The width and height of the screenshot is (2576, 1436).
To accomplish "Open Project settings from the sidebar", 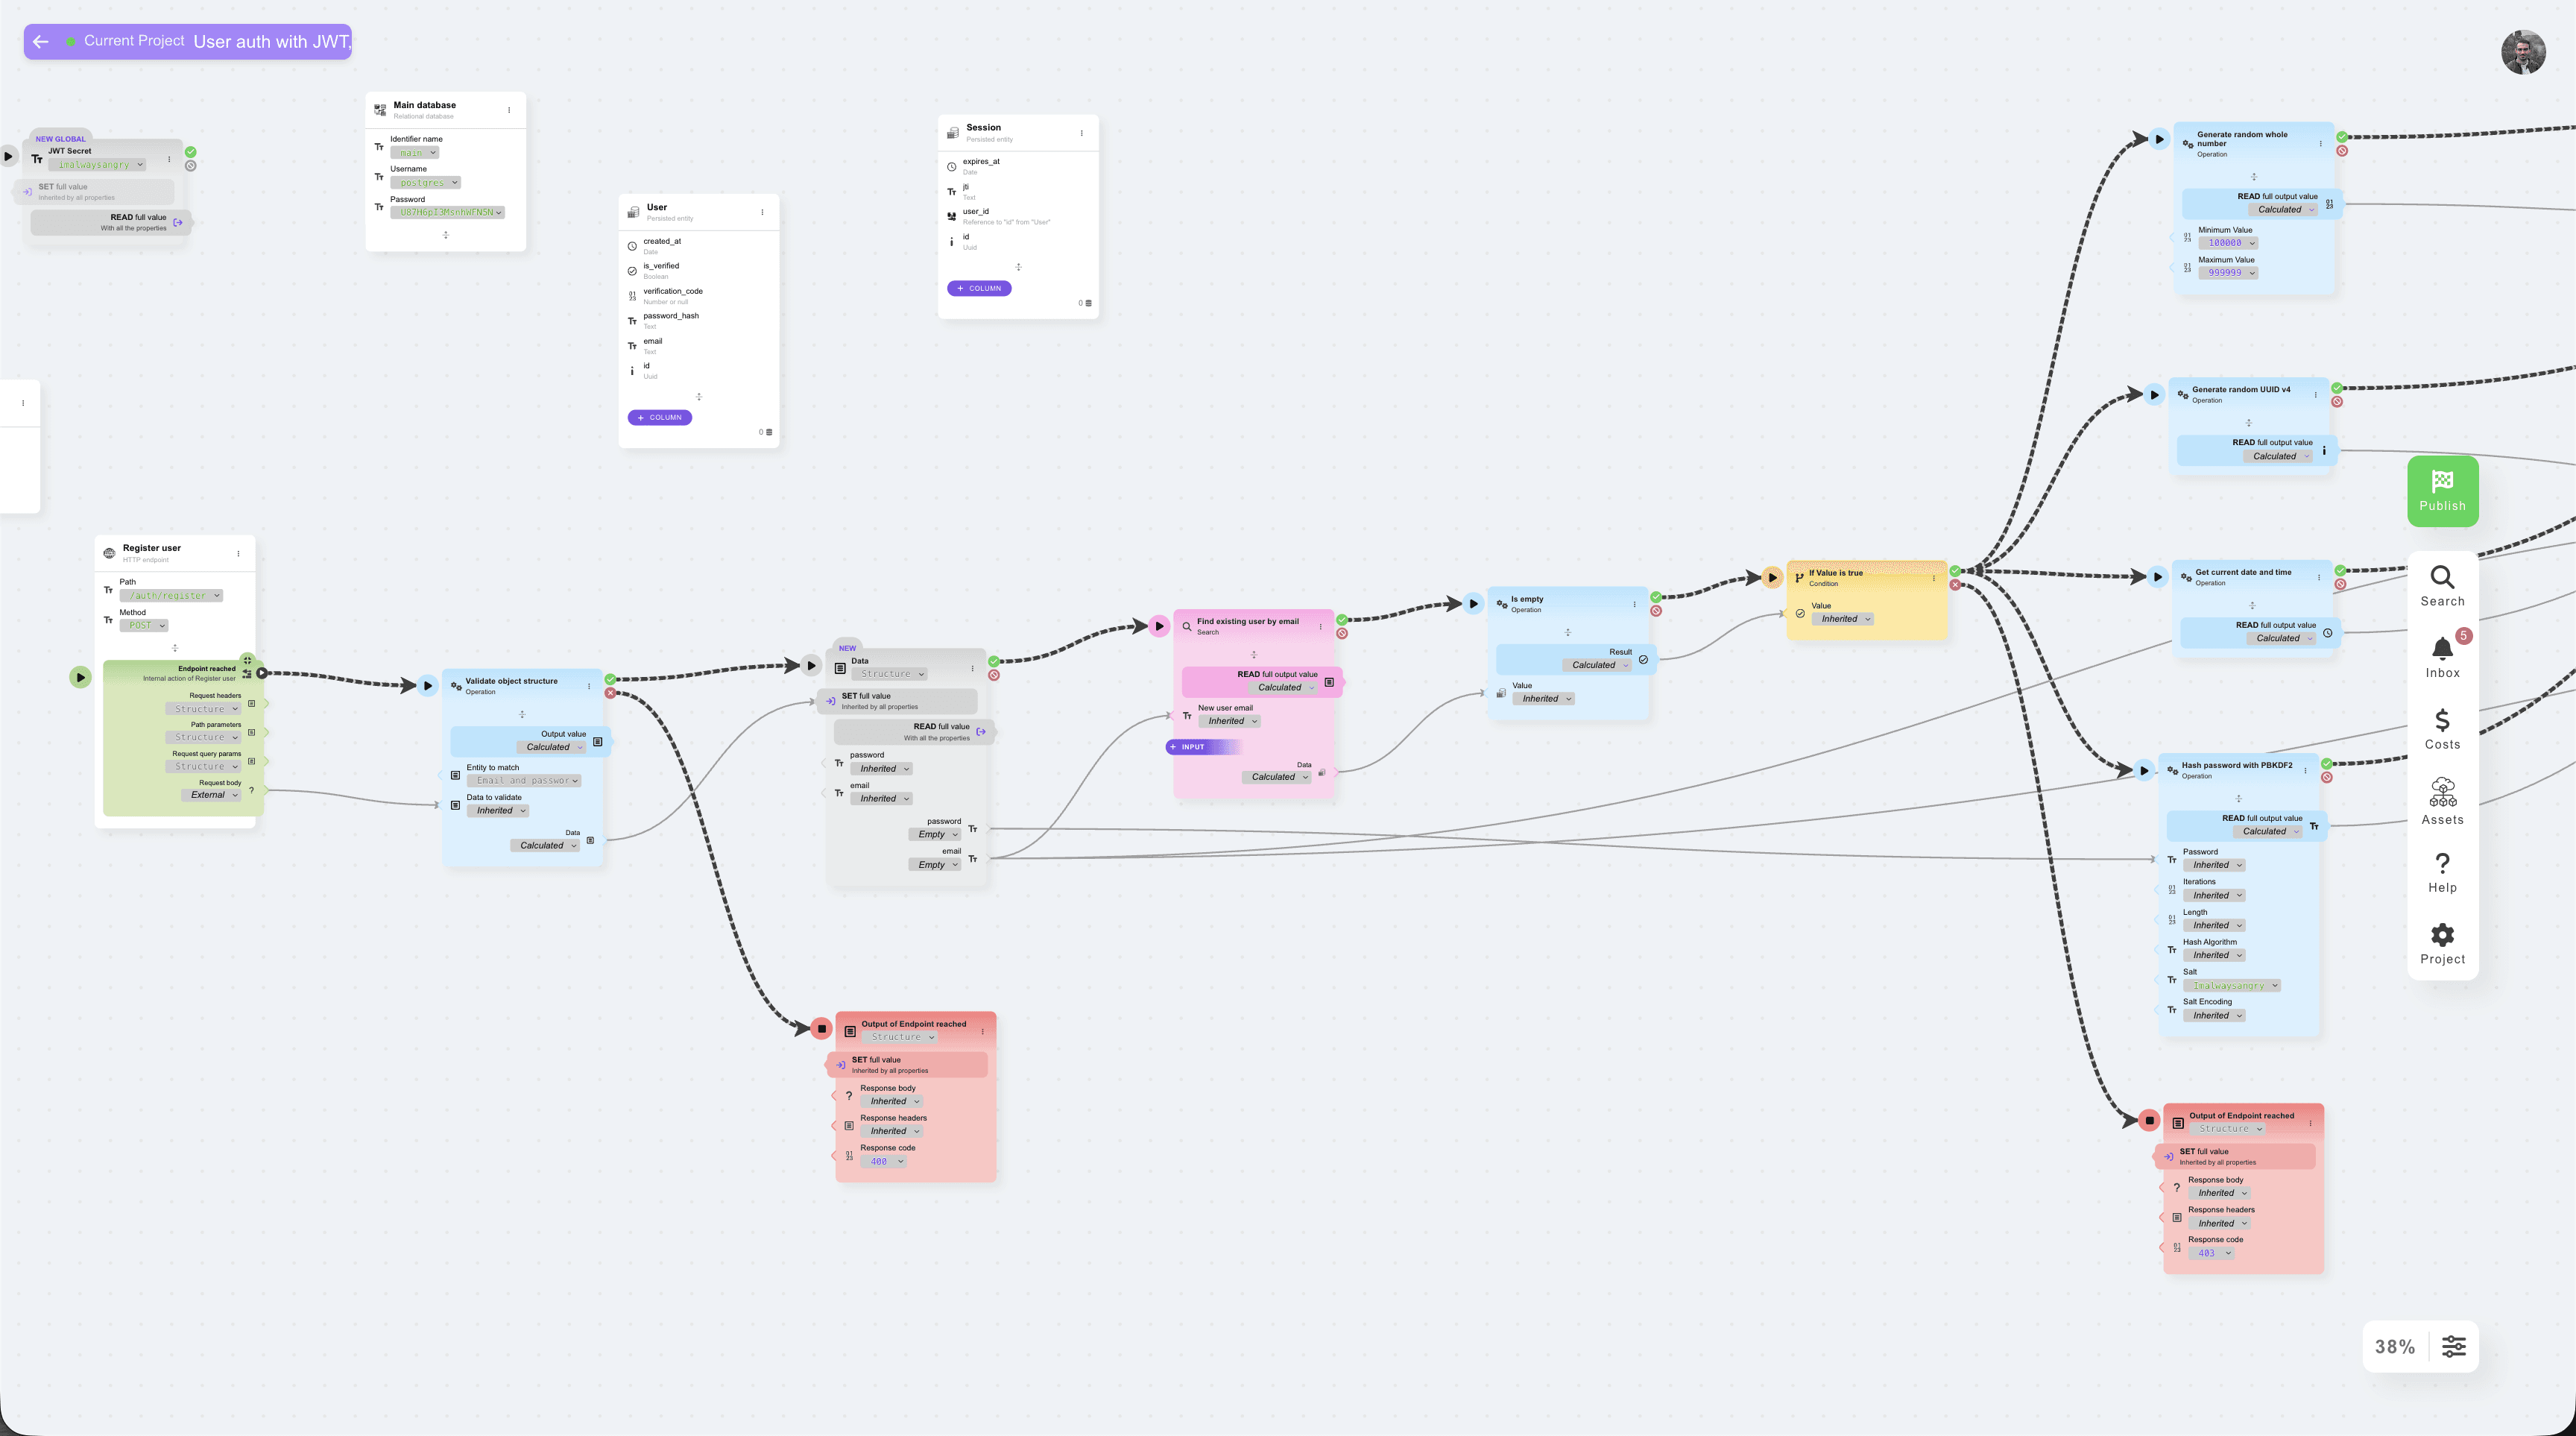I will (2443, 937).
